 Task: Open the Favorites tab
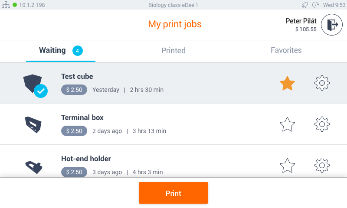pos(286,50)
